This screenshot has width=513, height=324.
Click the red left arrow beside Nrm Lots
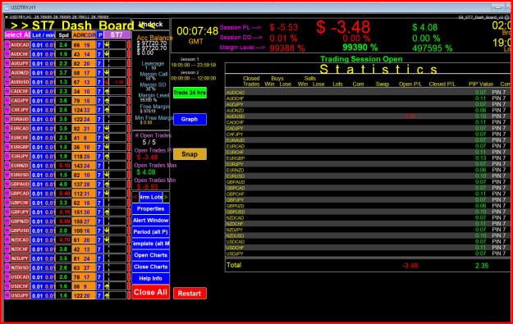(135, 197)
